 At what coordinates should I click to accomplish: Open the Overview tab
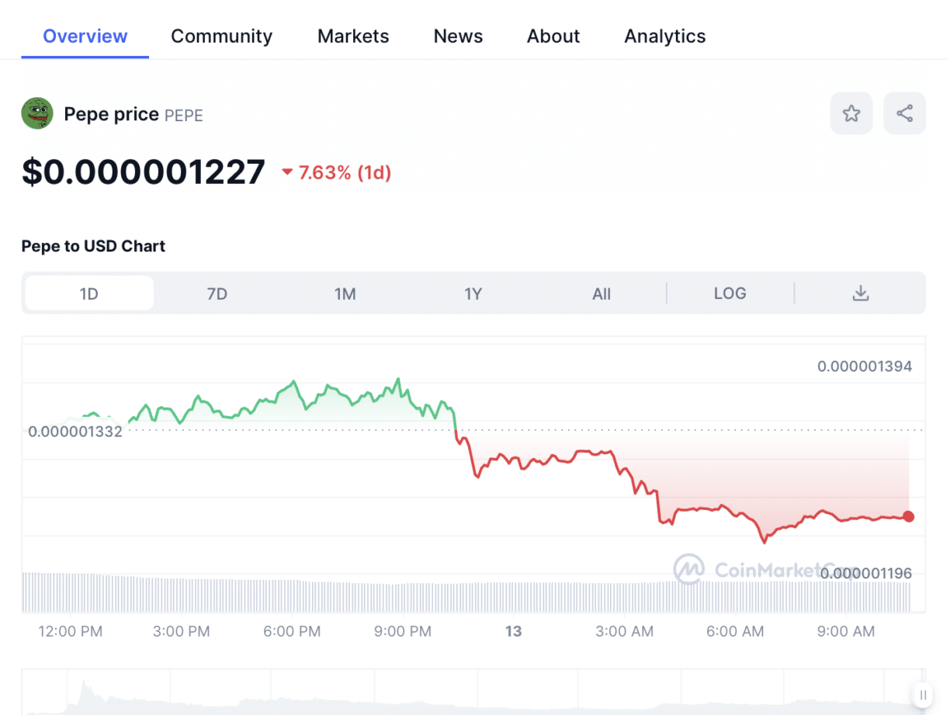click(85, 36)
